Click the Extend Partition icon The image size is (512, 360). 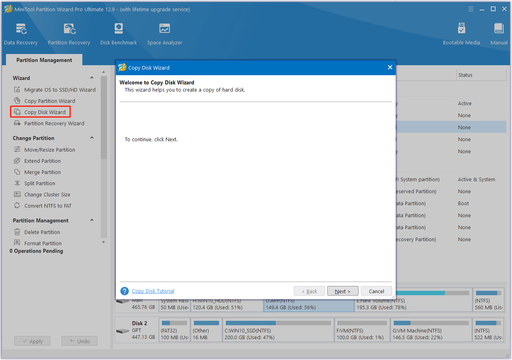click(x=17, y=161)
